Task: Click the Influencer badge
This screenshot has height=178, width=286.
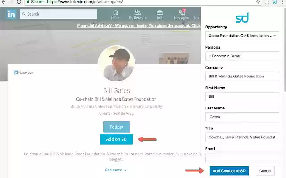Action: 24,73
